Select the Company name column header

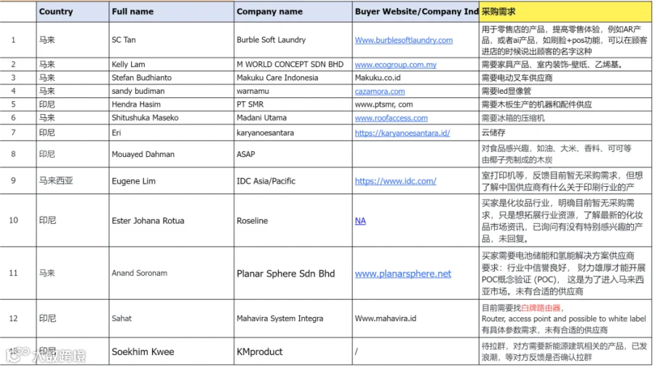[x=293, y=12]
